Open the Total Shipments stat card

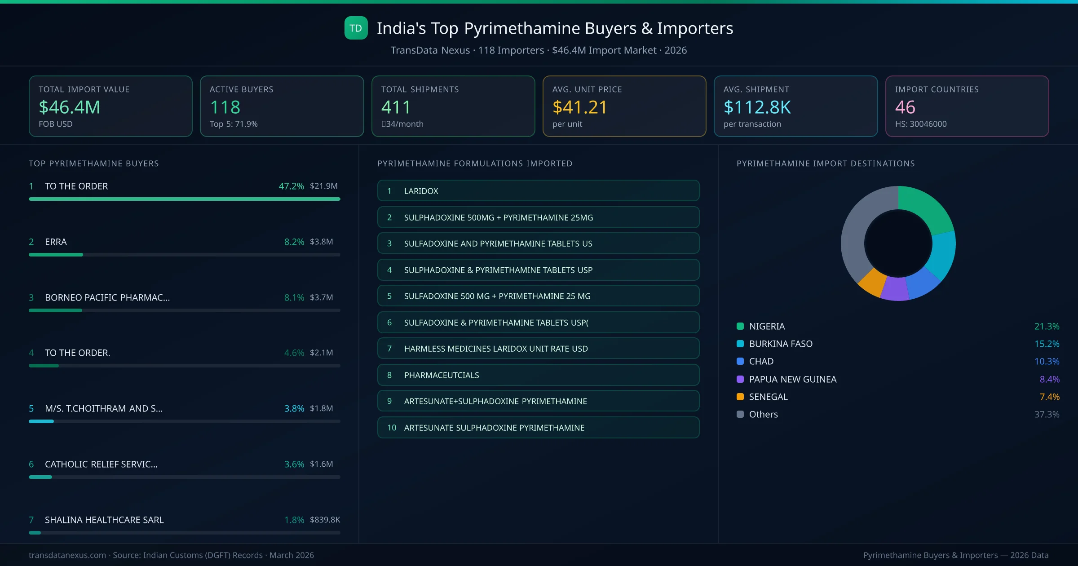[x=453, y=106]
